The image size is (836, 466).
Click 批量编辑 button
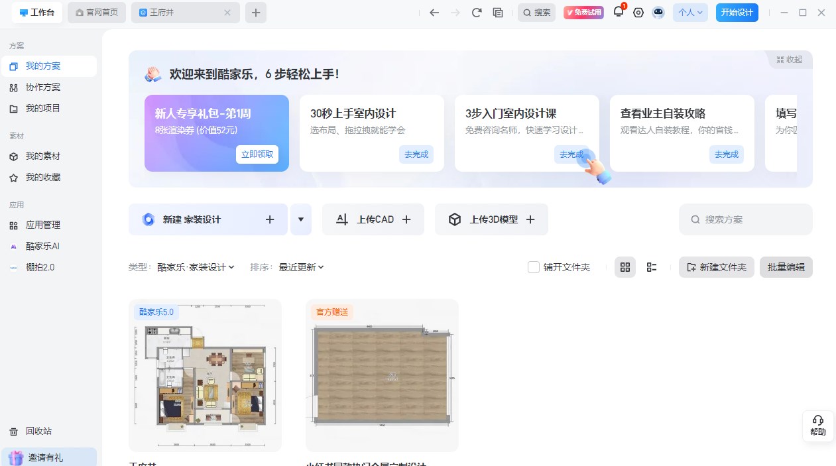click(x=786, y=267)
